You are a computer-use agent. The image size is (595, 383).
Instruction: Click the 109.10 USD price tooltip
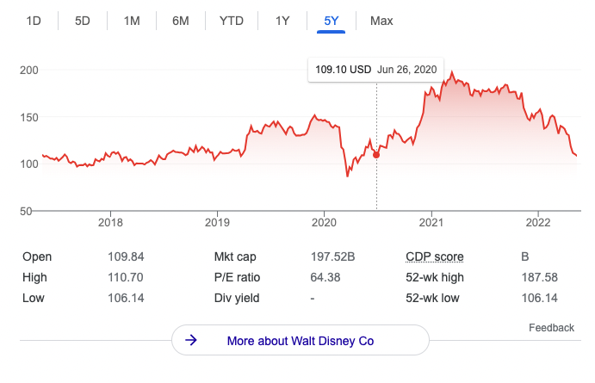tap(375, 70)
